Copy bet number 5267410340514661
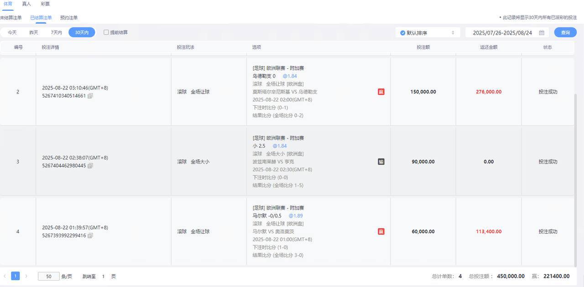 click(x=90, y=96)
